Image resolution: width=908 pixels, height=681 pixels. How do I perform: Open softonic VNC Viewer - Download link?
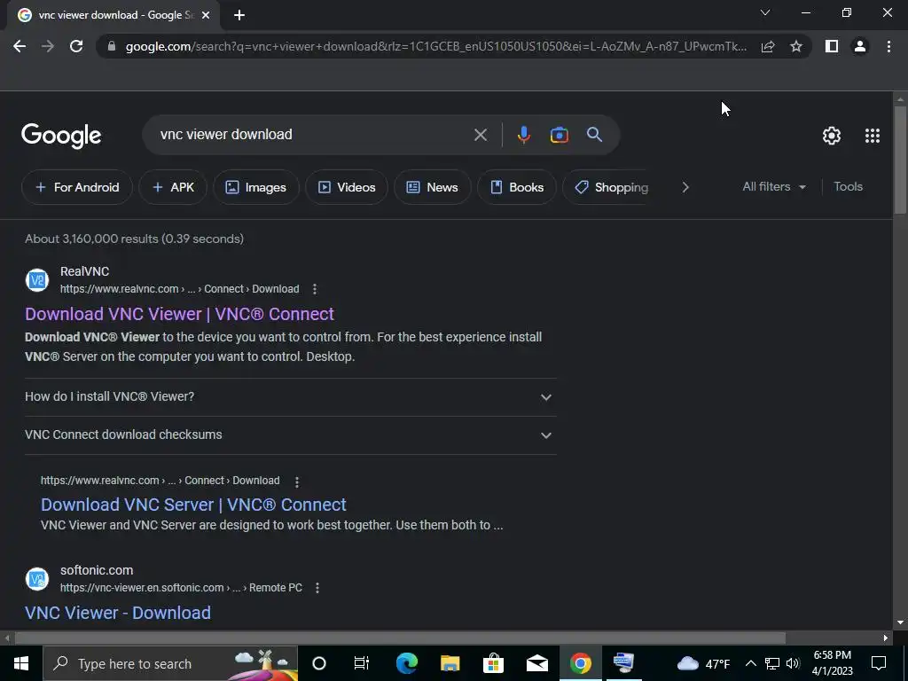coord(118,613)
